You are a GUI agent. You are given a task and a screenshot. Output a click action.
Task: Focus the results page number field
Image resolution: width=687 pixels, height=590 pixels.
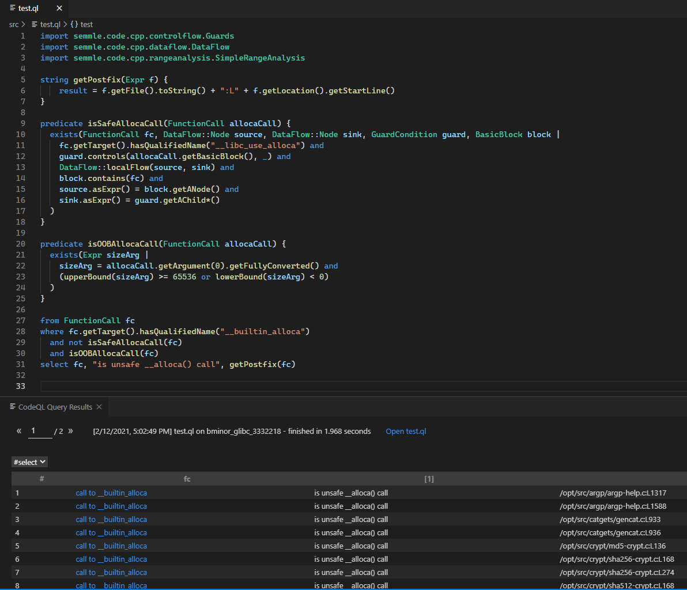[40, 431]
